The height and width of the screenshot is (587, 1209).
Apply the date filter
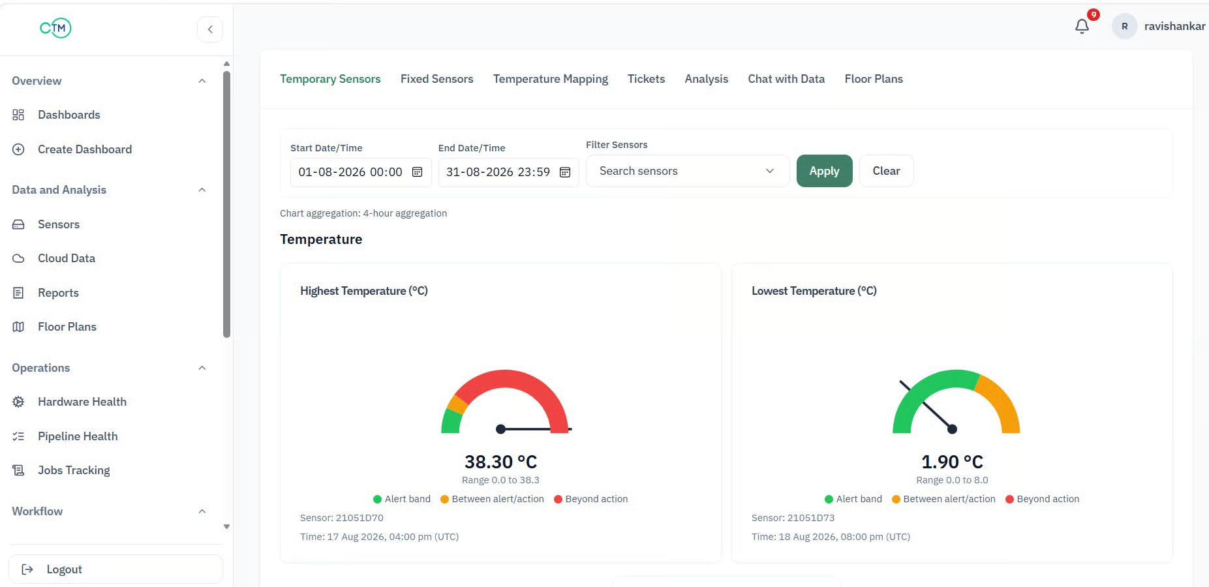(x=824, y=171)
